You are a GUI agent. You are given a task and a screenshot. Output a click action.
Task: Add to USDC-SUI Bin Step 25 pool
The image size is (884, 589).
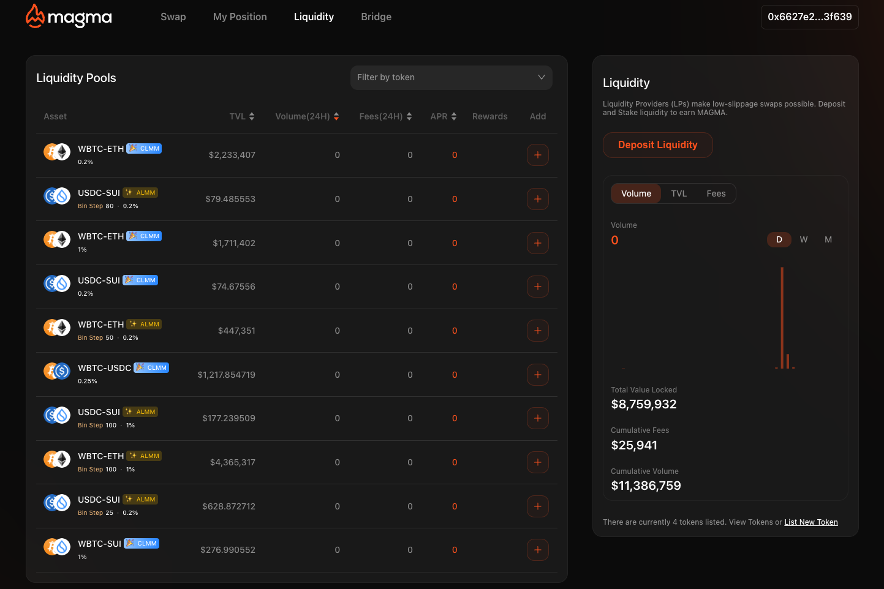(x=537, y=506)
